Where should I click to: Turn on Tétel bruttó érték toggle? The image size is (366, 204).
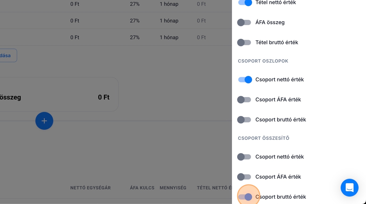click(x=244, y=42)
